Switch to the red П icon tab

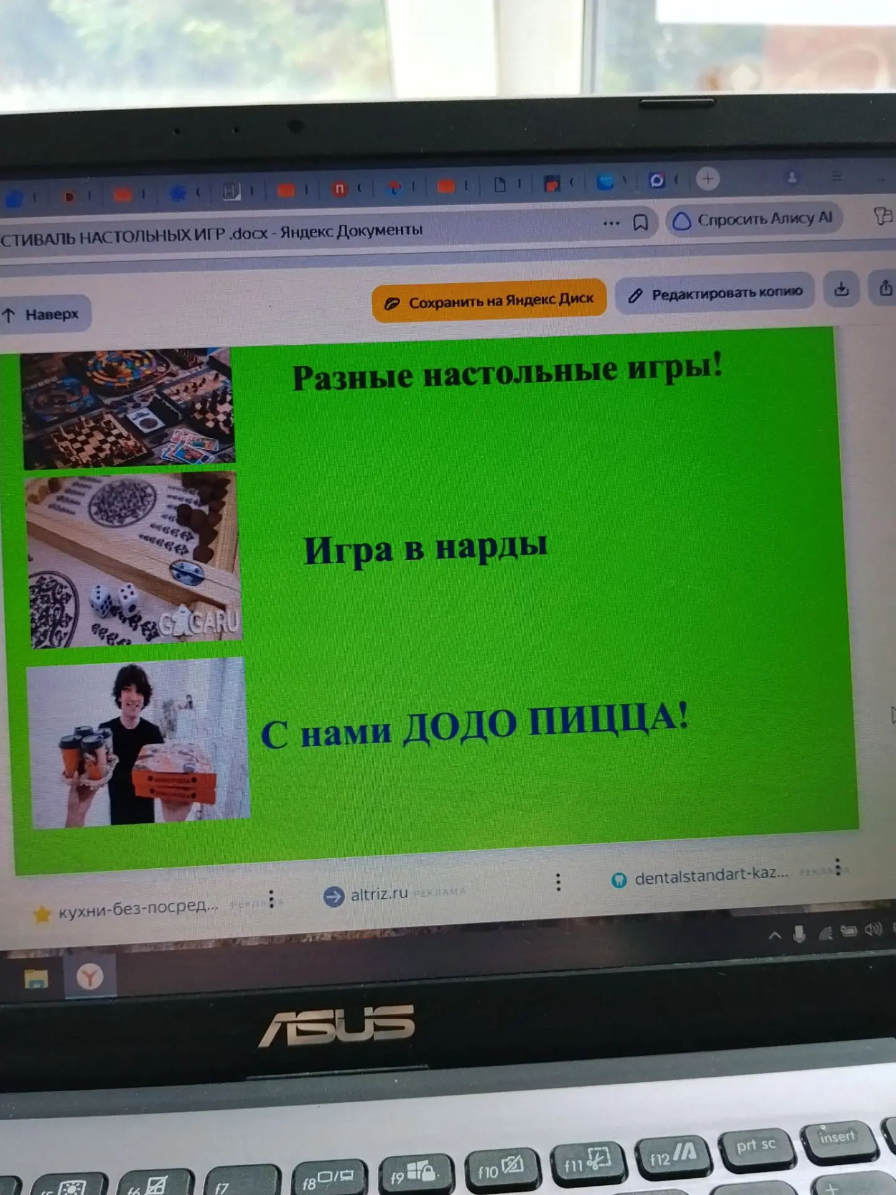click(339, 189)
